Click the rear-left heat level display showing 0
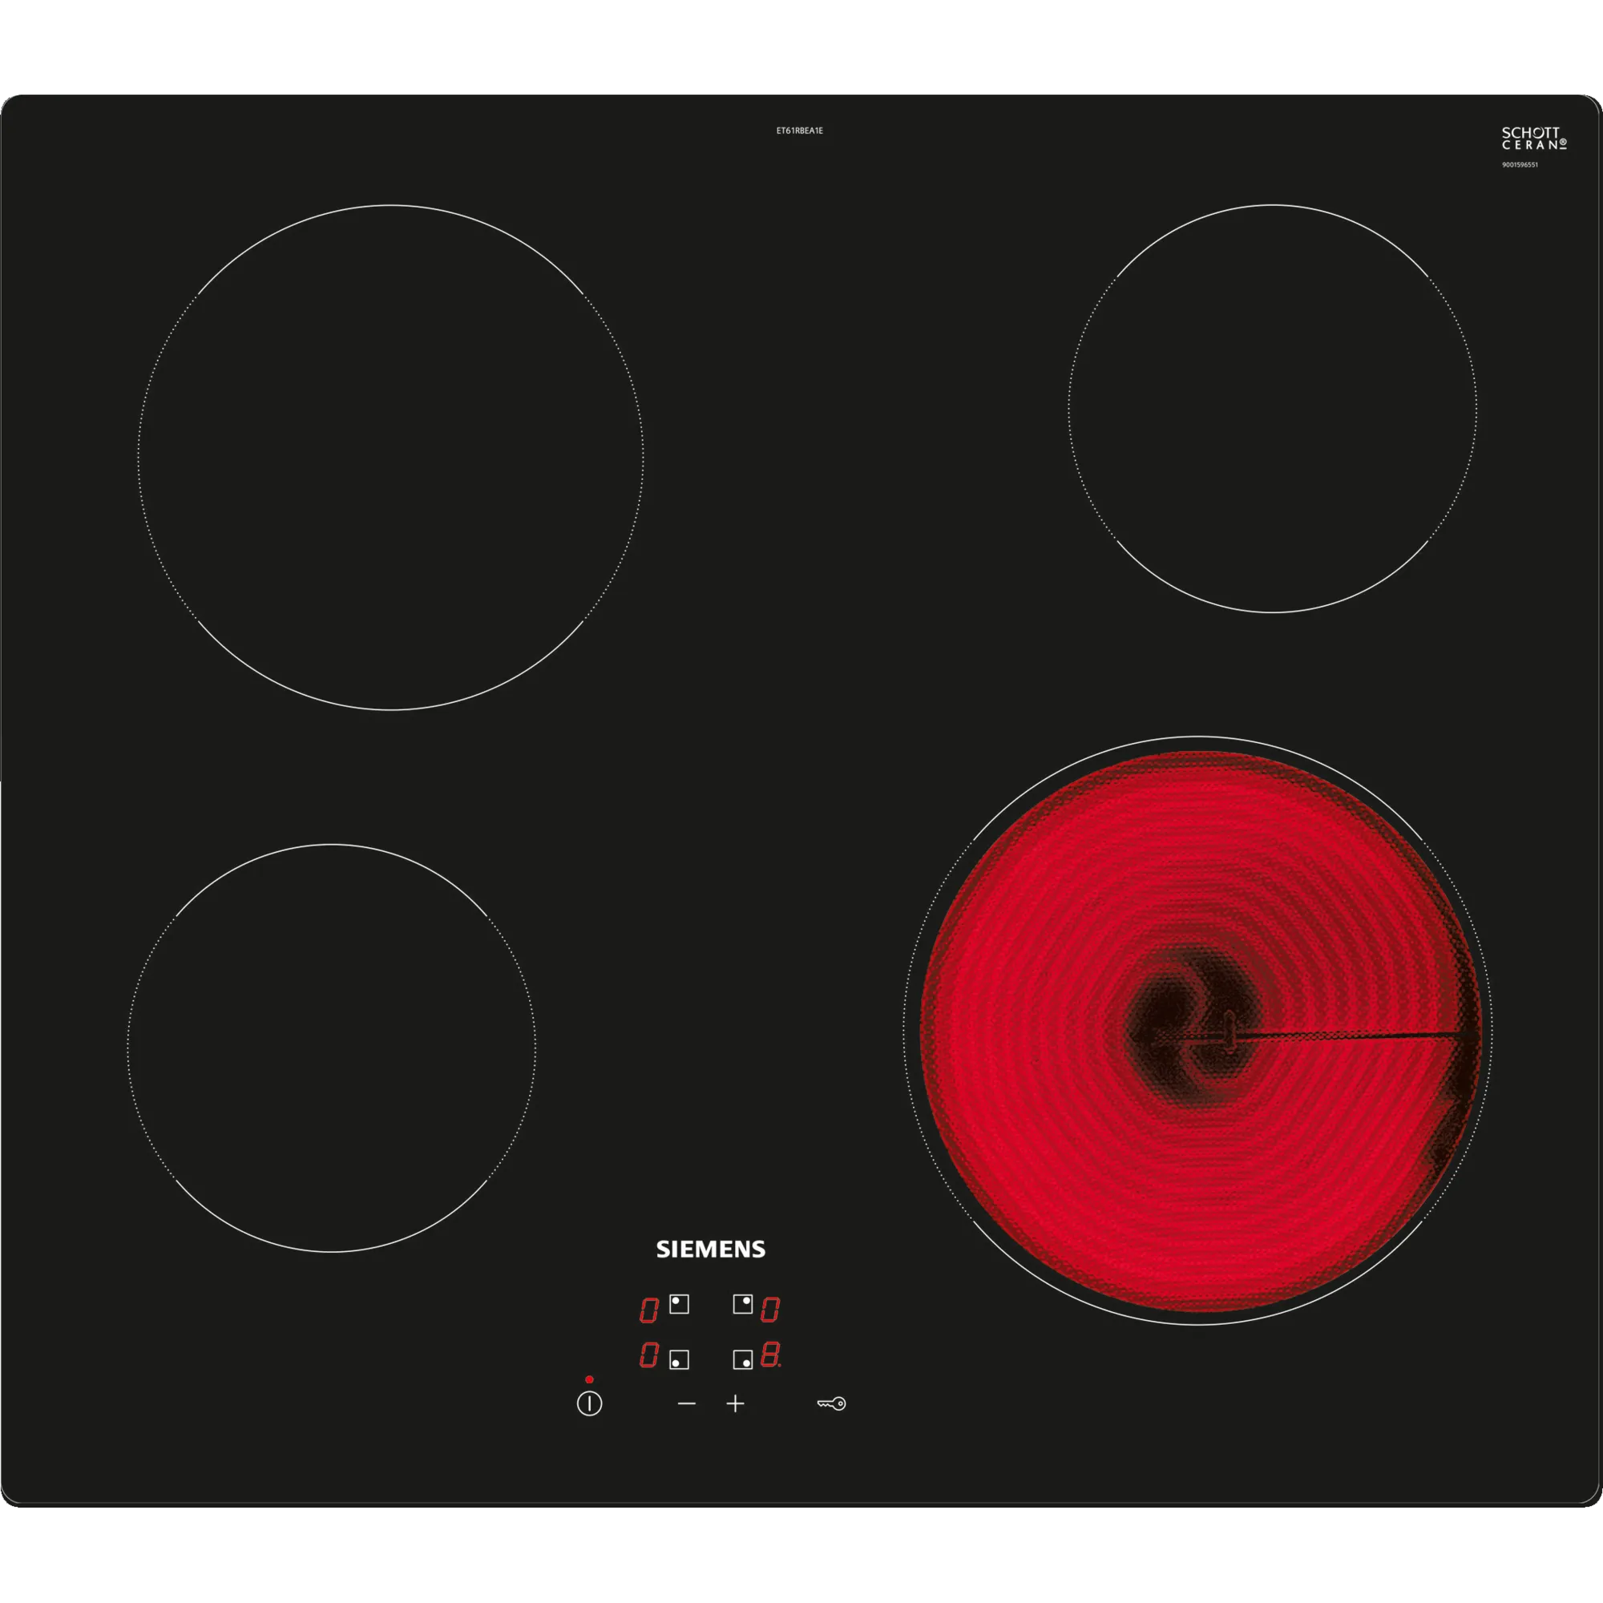This screenshot has height=1603, width=1603. pos(649,1310)
